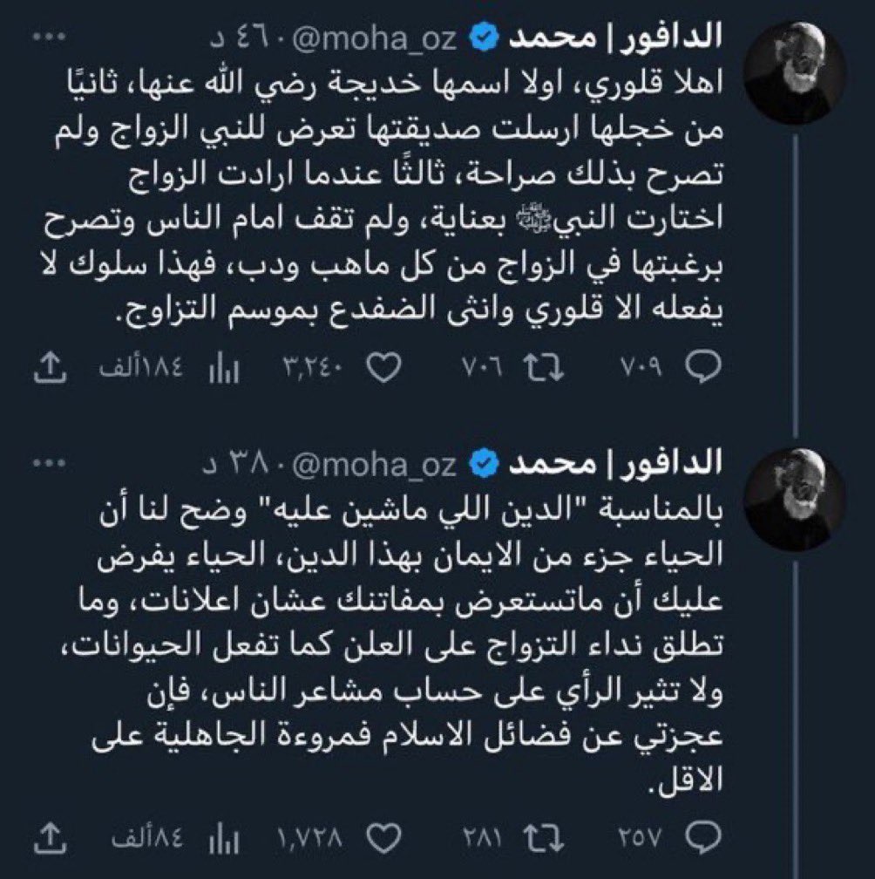Share the first tweet
This screenshot has width=875, height=879.
click(x=51, y=367)
